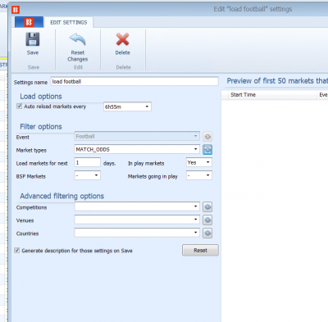Expand the Countries dropdown
This screenshot has height=322, width=328.
point(137,233)
